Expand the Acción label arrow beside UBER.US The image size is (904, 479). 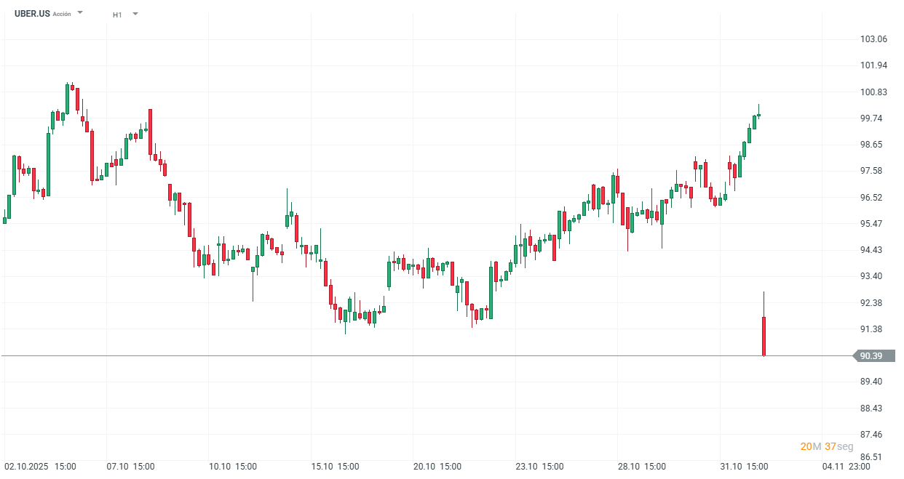[79, 12]
